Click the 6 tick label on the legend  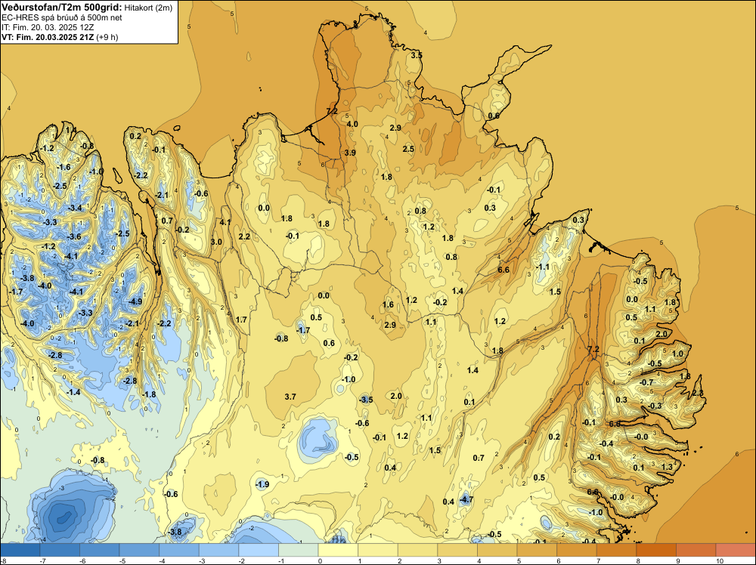[x=559, y=561]
